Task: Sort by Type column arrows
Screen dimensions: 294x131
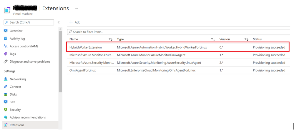Action: (213, 39)
